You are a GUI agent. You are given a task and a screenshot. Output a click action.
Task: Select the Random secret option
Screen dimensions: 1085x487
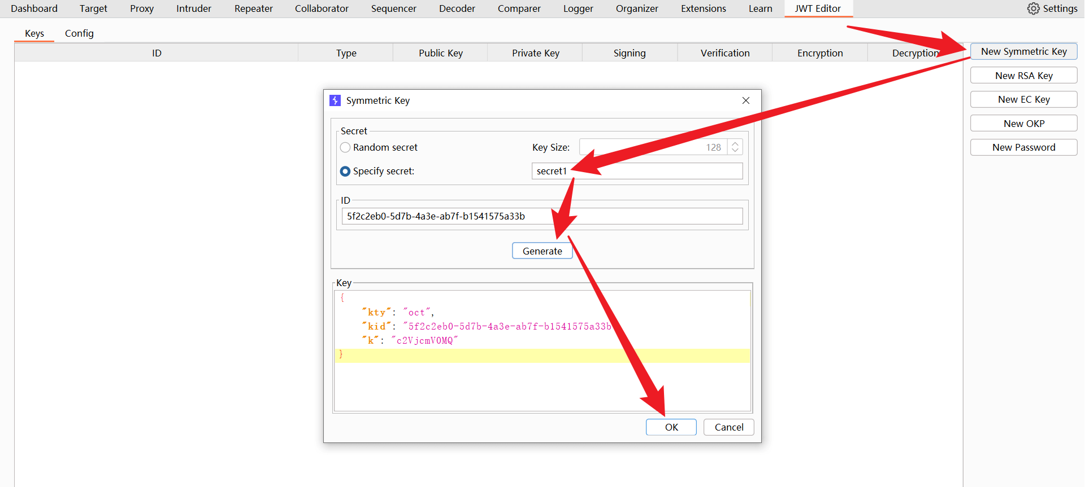click(x=345, y=147)
